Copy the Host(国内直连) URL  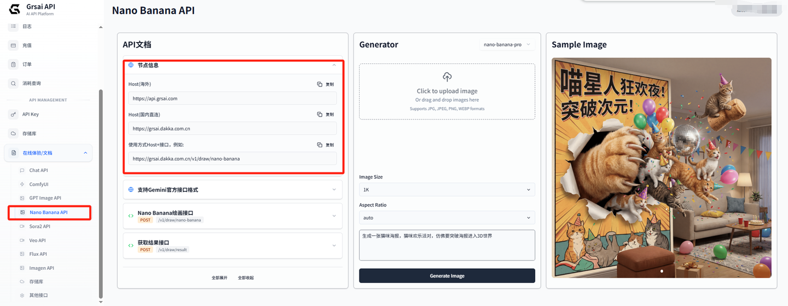click(x=326, y=114)
